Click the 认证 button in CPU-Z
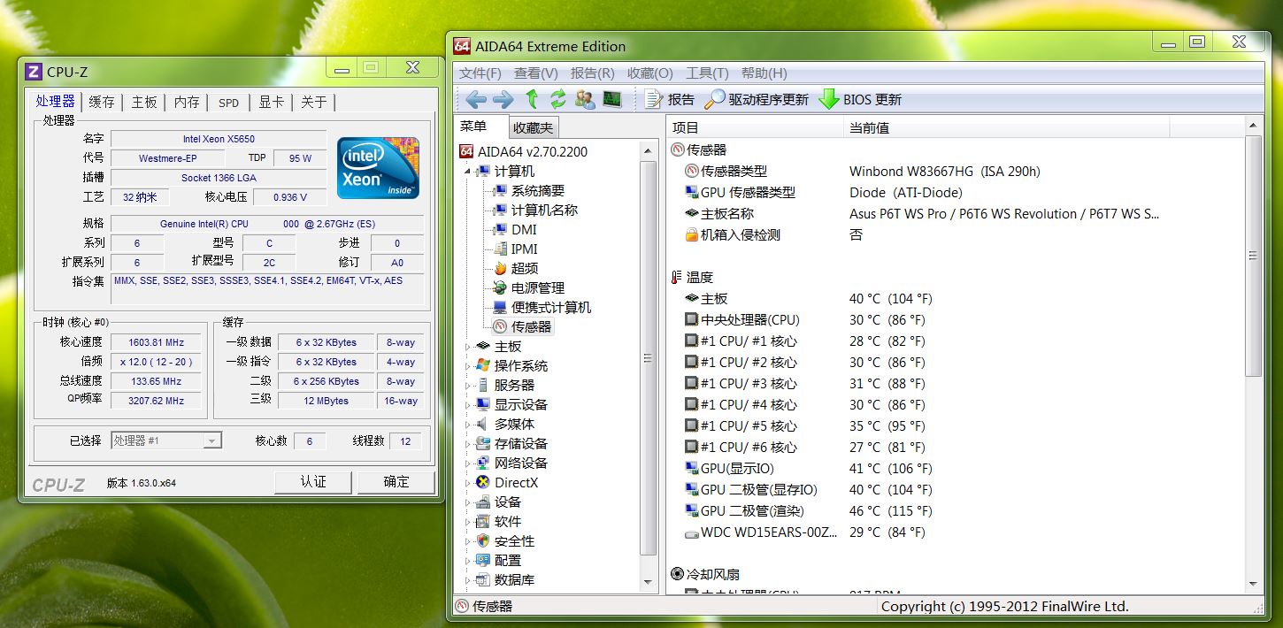This screenshot has height=628, width=1283. click(x=313, y=482)
